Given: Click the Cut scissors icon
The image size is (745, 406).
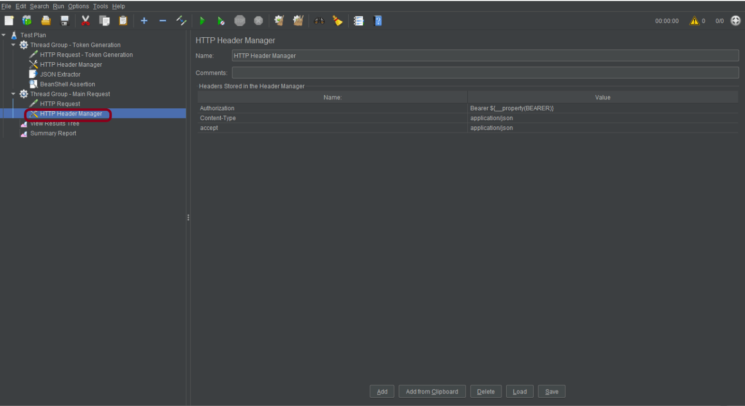Looking at the screenshot, I should (x=85, y=21).
